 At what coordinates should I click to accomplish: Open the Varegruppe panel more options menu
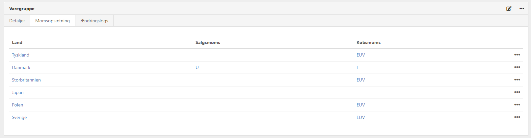coord(522,9)
